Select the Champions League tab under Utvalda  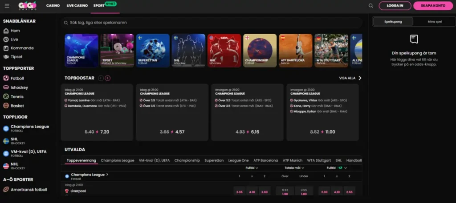tap(118, 160)
